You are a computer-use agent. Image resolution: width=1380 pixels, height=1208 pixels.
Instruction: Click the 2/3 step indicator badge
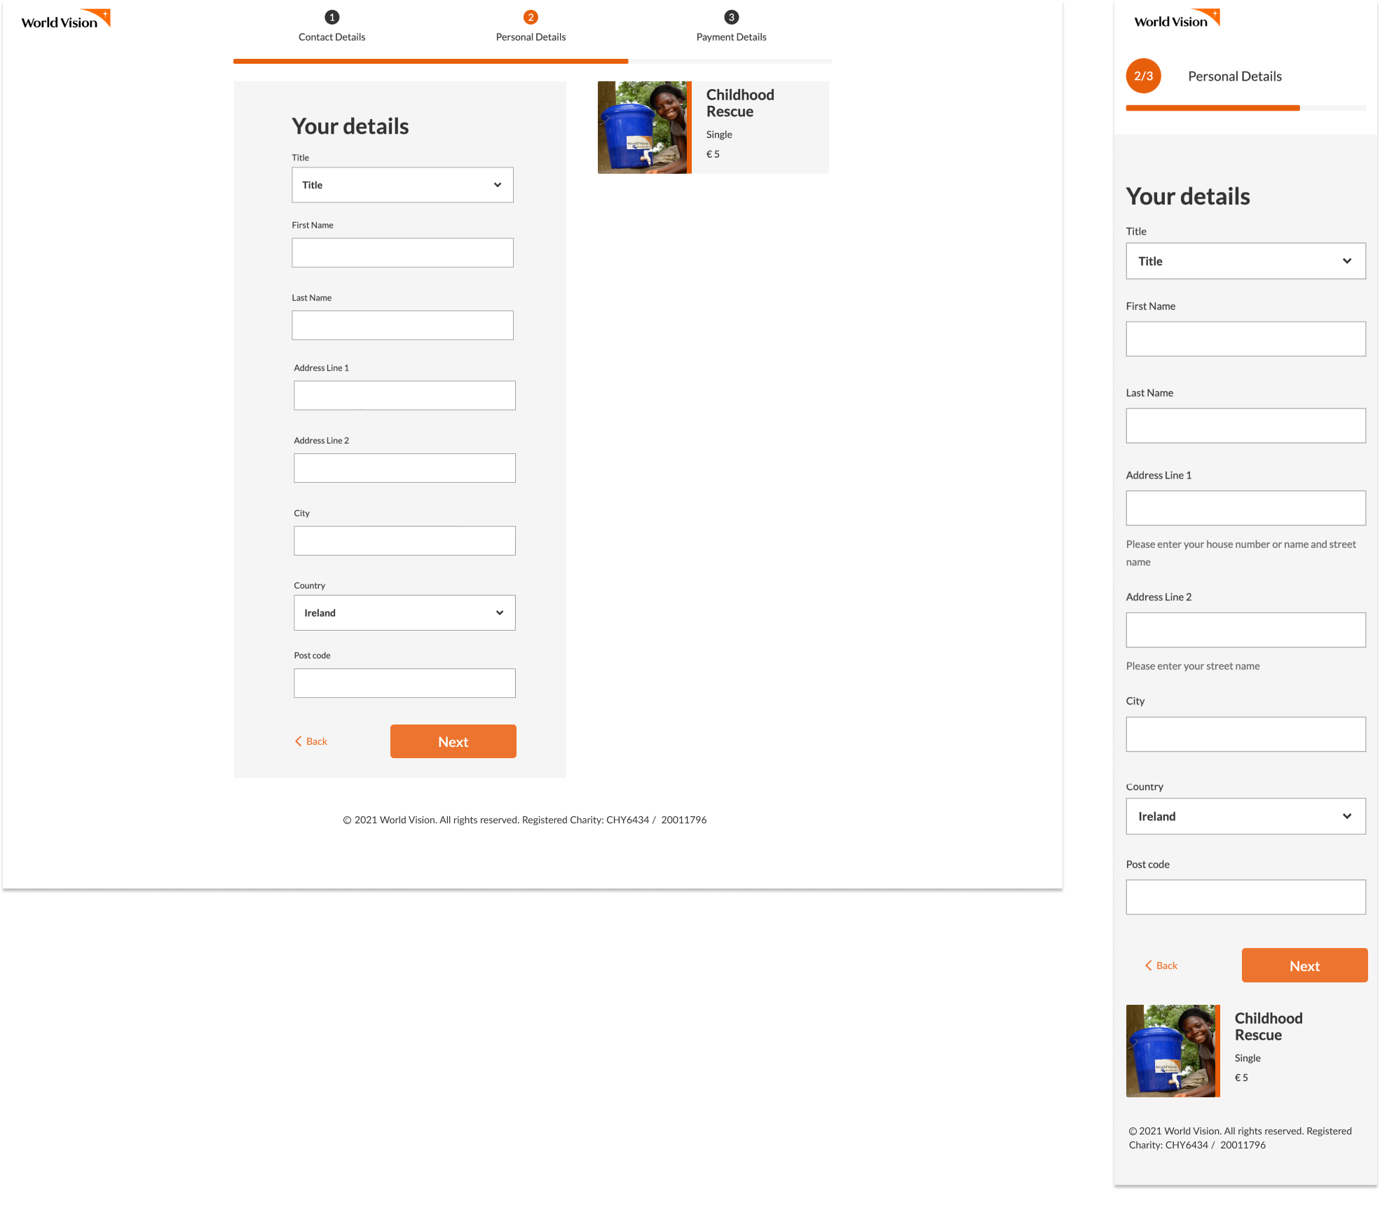pyautogui.click(x=1143, y=76)
